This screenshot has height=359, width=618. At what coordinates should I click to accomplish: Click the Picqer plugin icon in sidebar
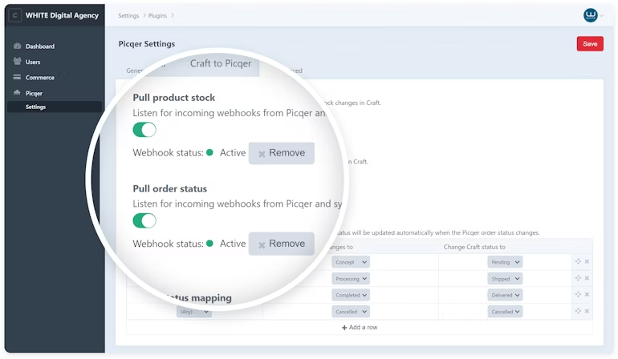[x=18, y=93]
